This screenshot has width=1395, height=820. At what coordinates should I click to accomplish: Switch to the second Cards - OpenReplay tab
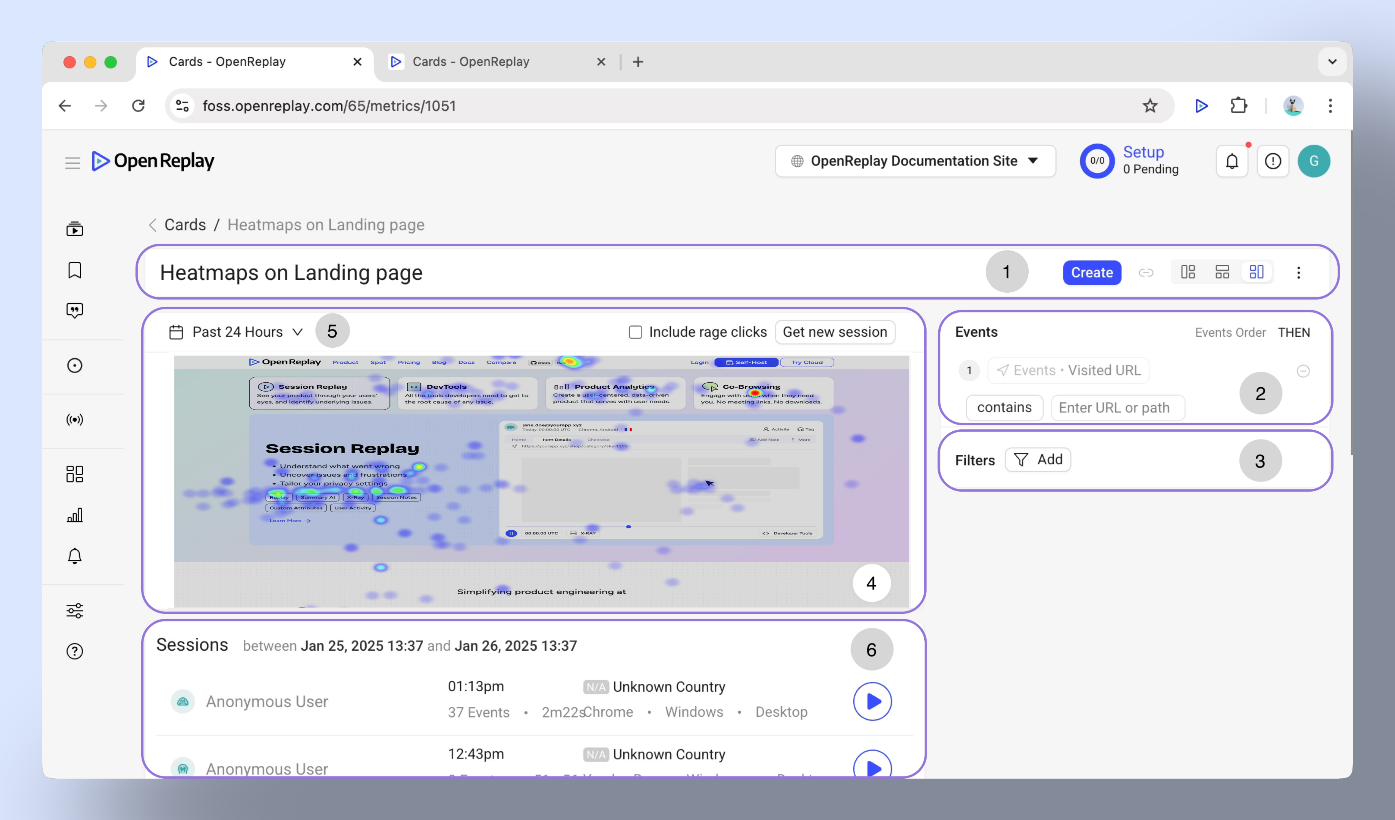(496, 61)
